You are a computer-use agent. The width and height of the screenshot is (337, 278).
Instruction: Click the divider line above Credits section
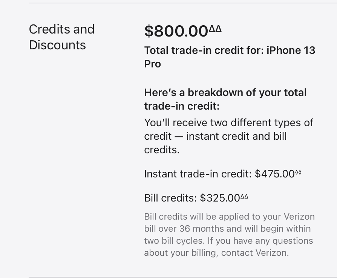183,3
